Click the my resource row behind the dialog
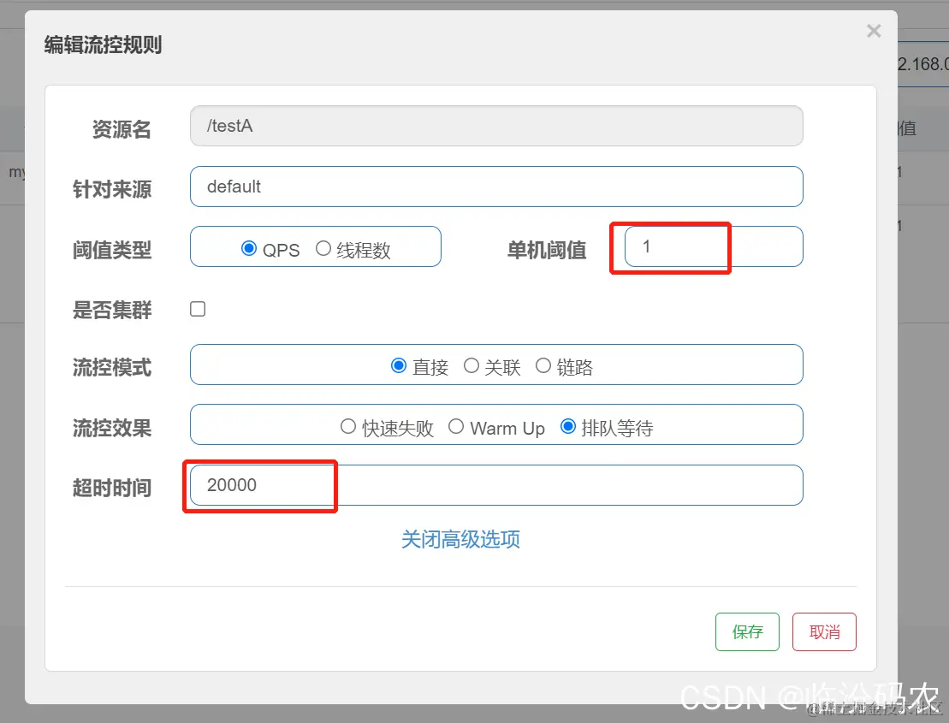This screenshot has width=949, height=723. tap(14, 171)
